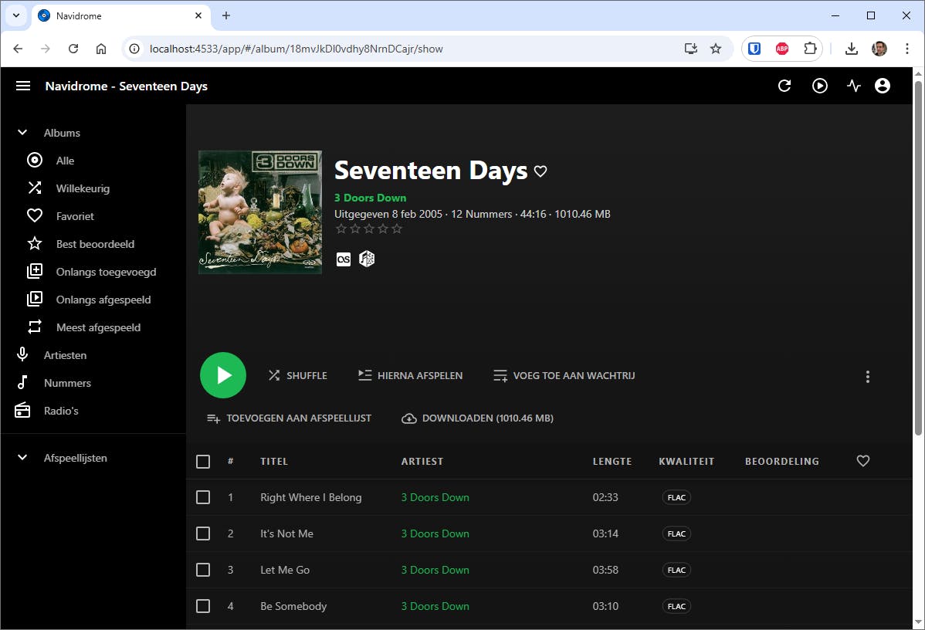Click Hierna Afspelen button
This screenshot has width=925, height=630.
[x=411, y=375]
